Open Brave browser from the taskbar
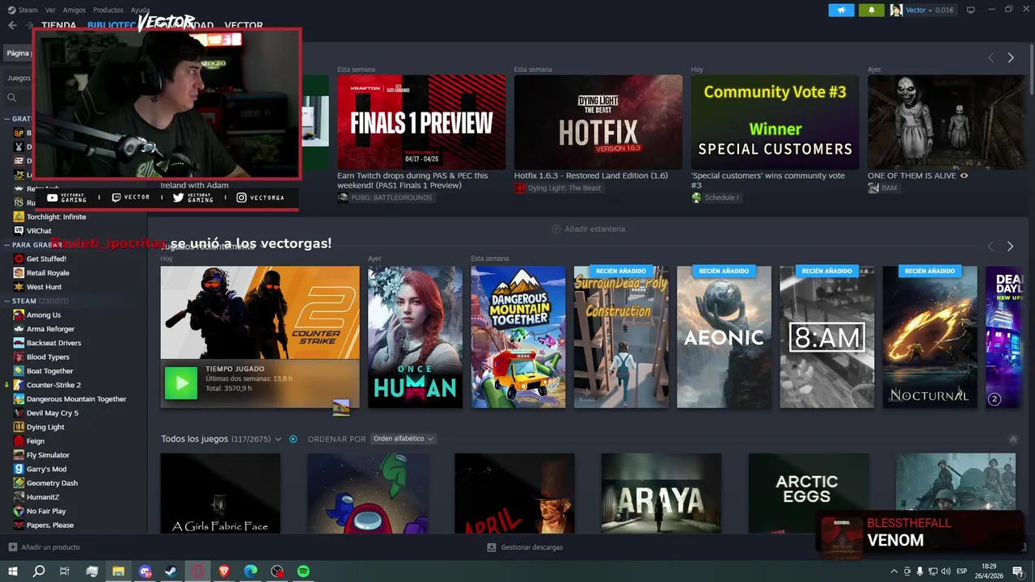 click(224, 571)
